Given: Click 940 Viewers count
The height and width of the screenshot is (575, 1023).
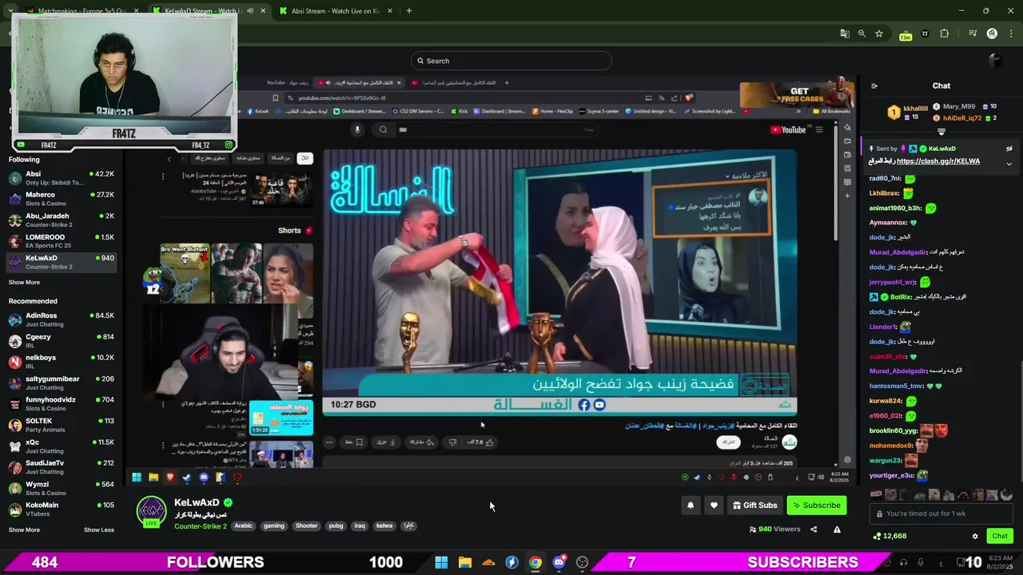Looking at the screenshot, I should (x=775, y=529).
